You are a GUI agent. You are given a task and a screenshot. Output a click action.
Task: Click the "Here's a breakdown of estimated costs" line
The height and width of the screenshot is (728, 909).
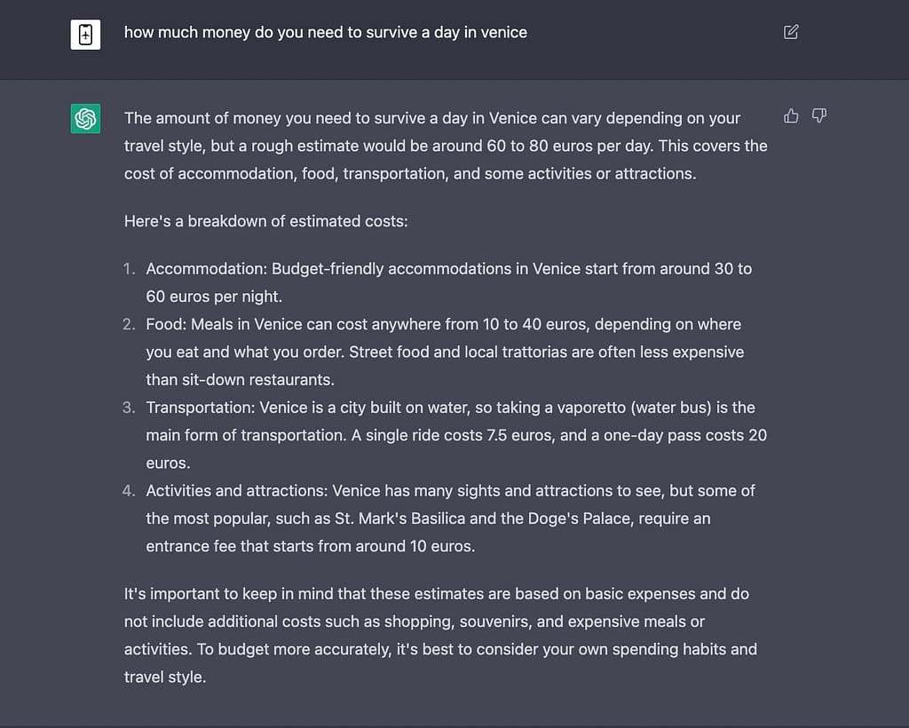[x=266, y=221]
